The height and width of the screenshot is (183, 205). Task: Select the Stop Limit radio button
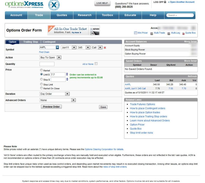(42, 84)
